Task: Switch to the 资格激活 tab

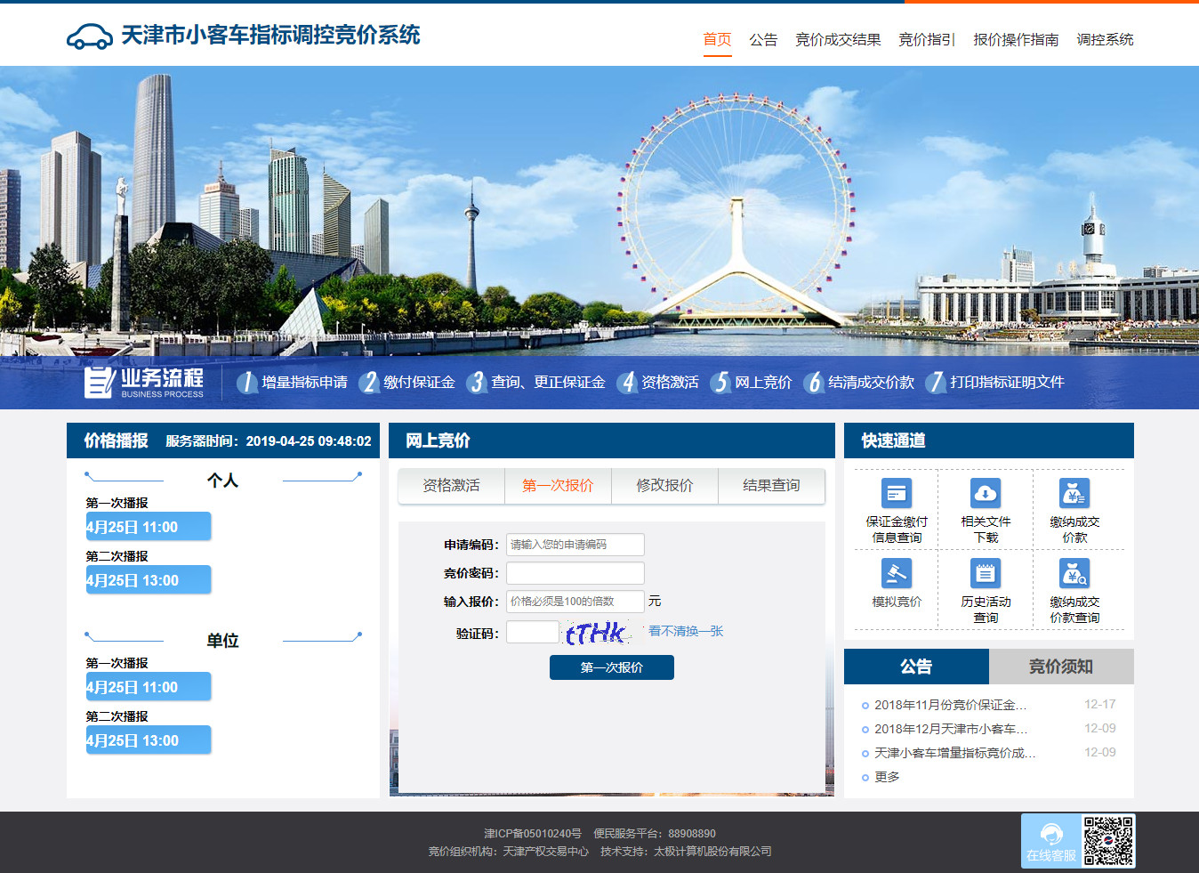Action: (451, 486)
